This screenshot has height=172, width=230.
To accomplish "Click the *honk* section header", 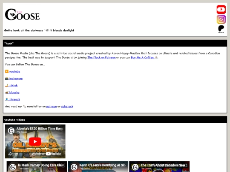I will coord(115,43).
